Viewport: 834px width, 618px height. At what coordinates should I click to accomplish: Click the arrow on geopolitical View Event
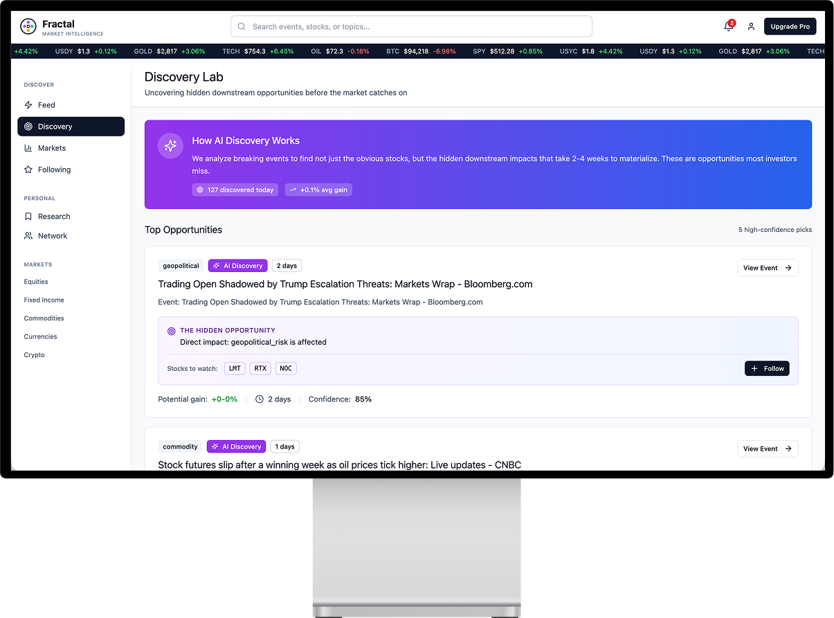[x=788, y=268]
